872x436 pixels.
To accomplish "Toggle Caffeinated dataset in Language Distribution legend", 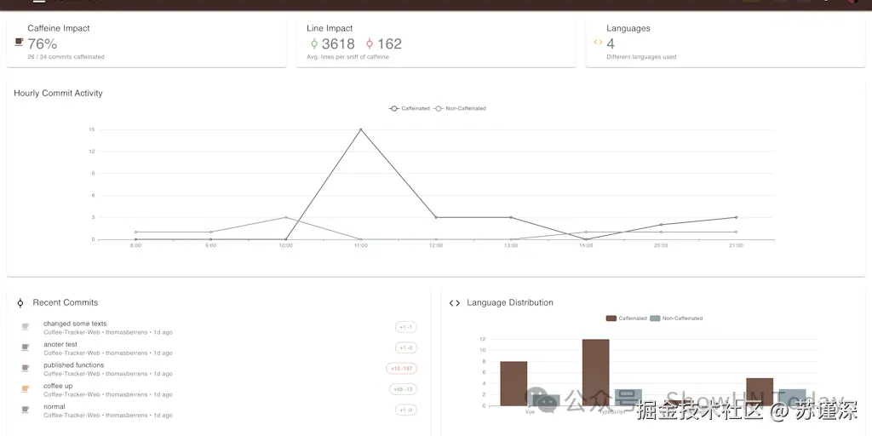I will coord(626,318).
